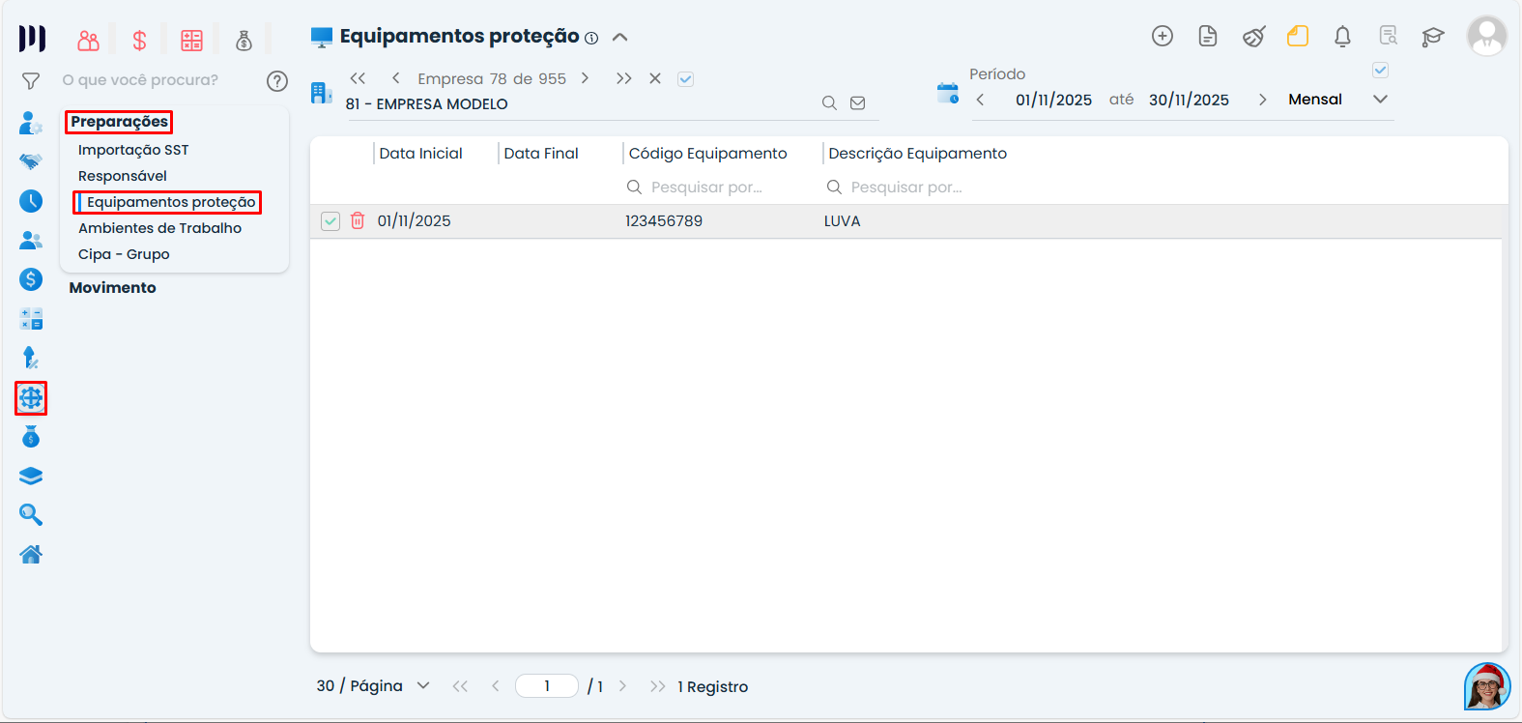The image size is (1522, 723).
Task: Open the handshake sidebar icon
Action: point(31,161)
